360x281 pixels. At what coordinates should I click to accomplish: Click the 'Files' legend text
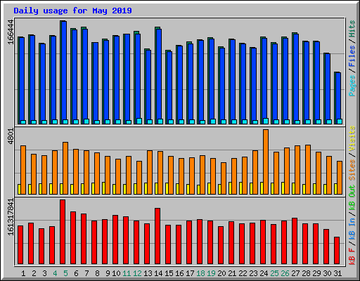point(352,56)
